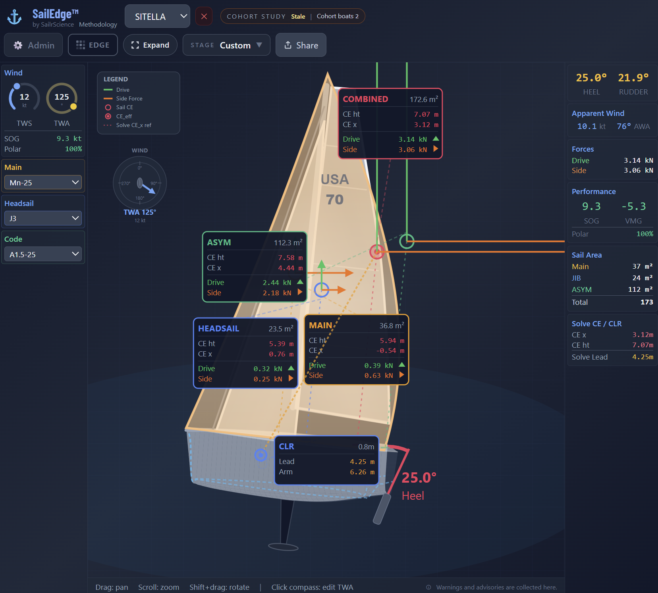The width and height of the screenshot is (658, 593).
Task: Expand the view with Expand button
Action: pos(150,45)
